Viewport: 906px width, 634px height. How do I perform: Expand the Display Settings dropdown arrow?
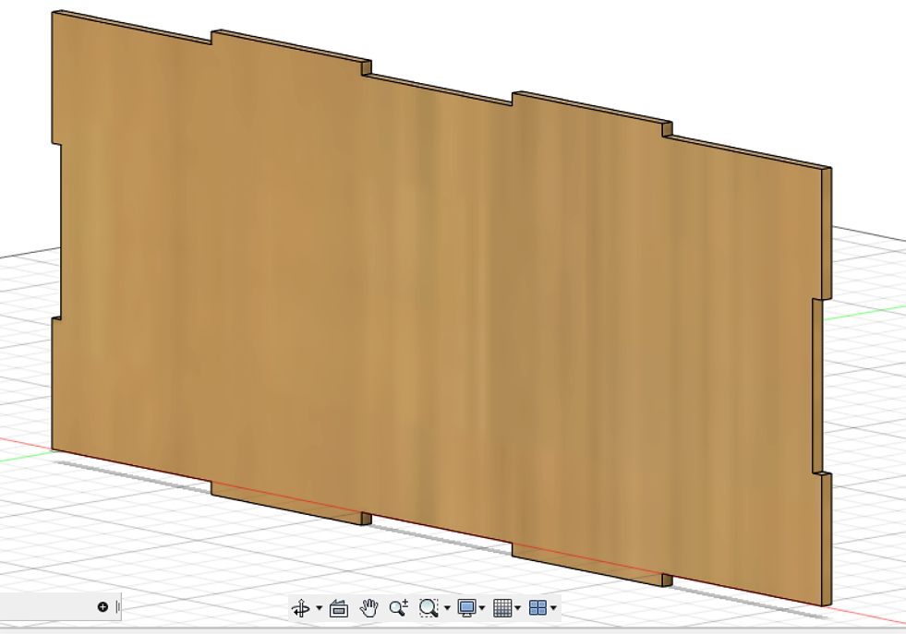click(482, 608)
